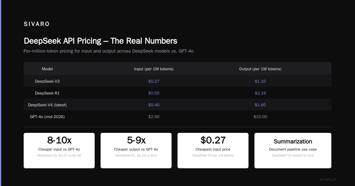Click the Output (per 1M tokens) header
Screen dimensions: 355x186
coord(260,69)
